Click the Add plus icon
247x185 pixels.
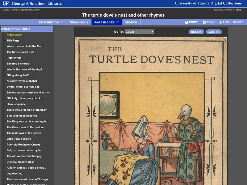[x=221, y=23]
